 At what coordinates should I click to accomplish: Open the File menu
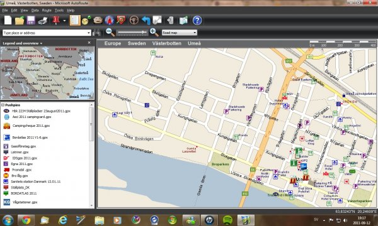(5, 10)
